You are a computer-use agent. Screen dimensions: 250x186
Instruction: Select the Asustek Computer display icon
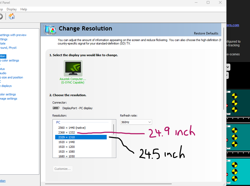pyautogui.click(x=73, y=68)
